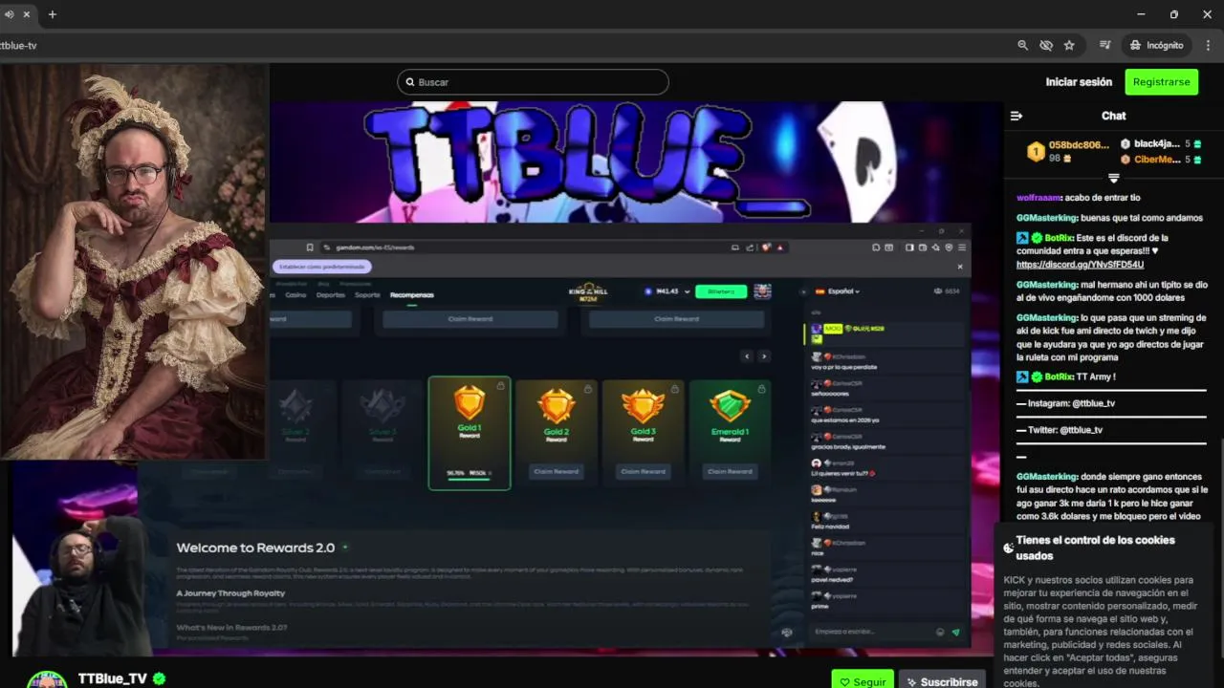Claim the Gold 3 reward
The image size is (1224, 688).
[643, 471]
